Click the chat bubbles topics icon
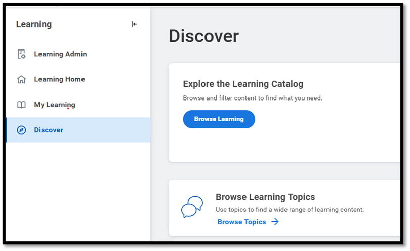The image size is (410, 251). pyautogui.click(x=192, y=207)
